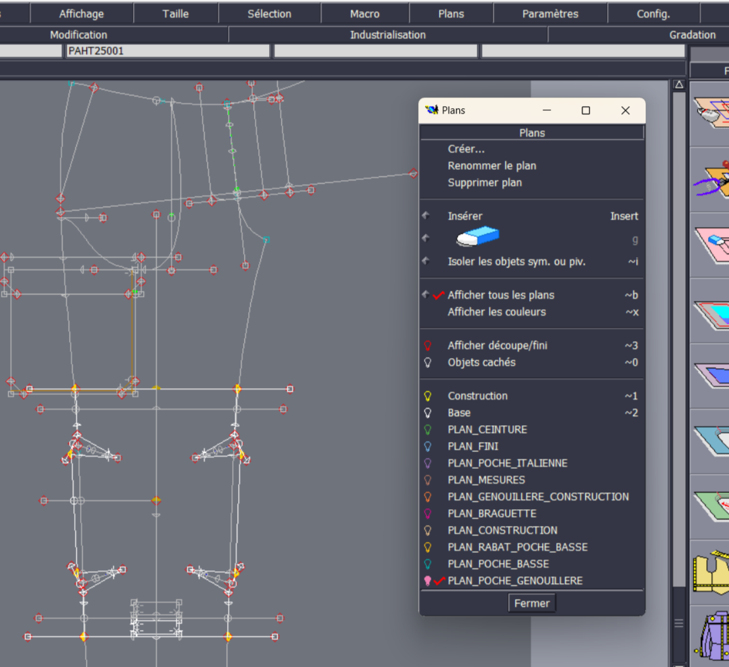Toggle the PLAN_BRAGUETTE magenta lightbulb icon
Image resolution: width=729 pixels, height=667 pixels.
coord(428,514)
